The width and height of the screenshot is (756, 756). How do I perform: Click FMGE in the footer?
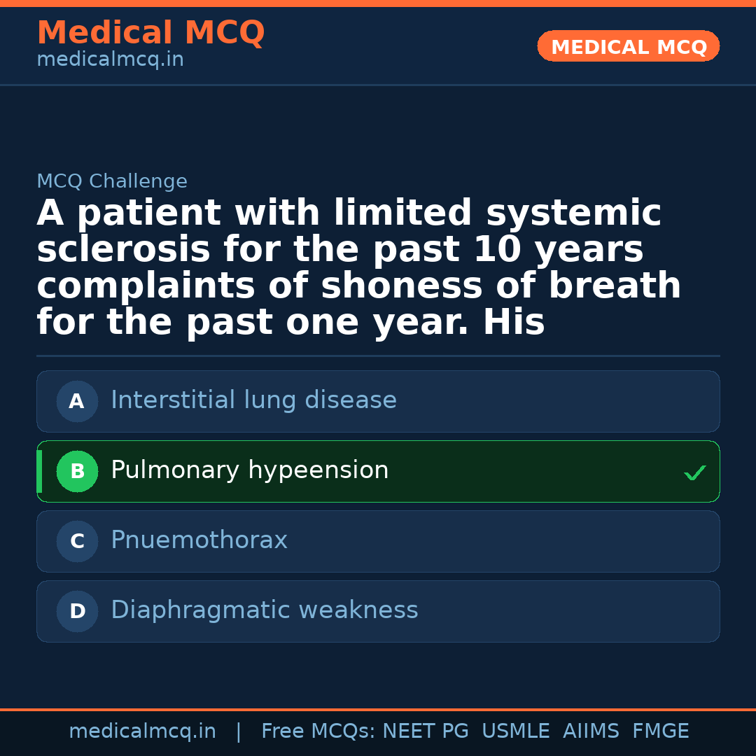661,731
